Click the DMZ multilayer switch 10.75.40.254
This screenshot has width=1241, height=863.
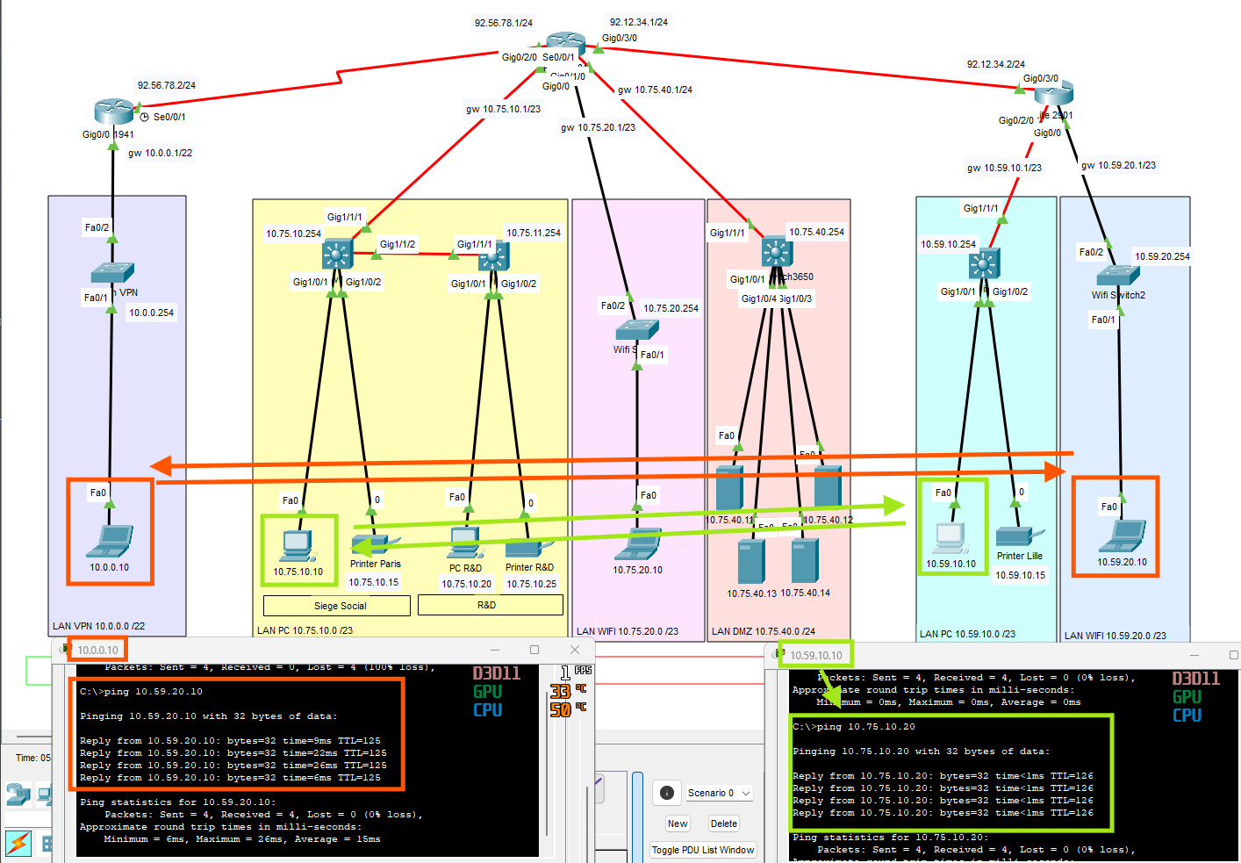(x=777, y=252)
